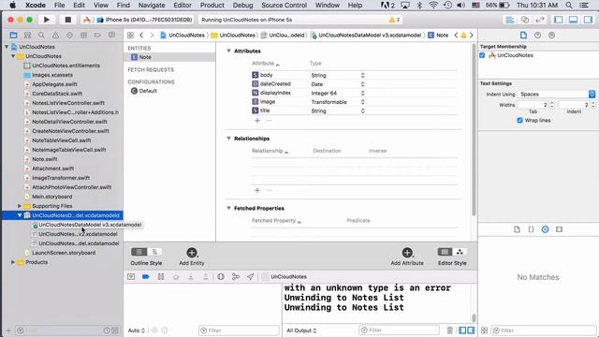This screenshot has width=599, height=337.
Task: Open the Issue navigator warning icon
Action: (55, 36)
